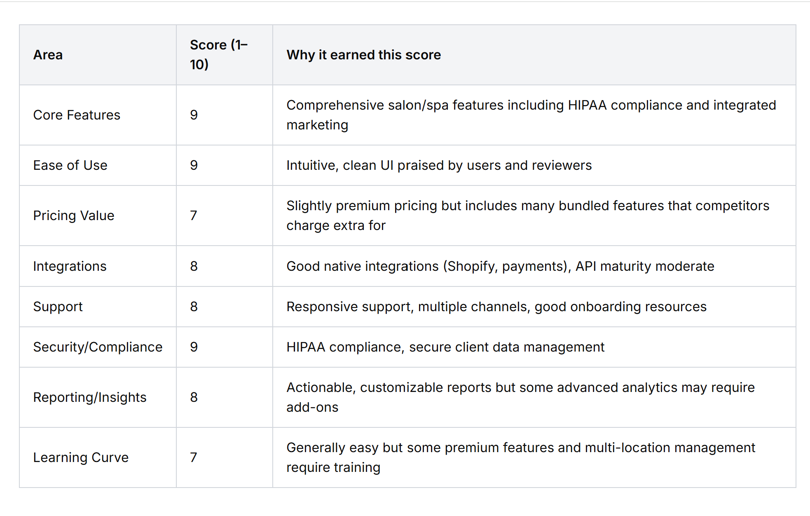Viewport: 810px width, 516px height.
Task: Click the 'Integrations' row label
Action: pyautogui.click(x=70, y=266)
